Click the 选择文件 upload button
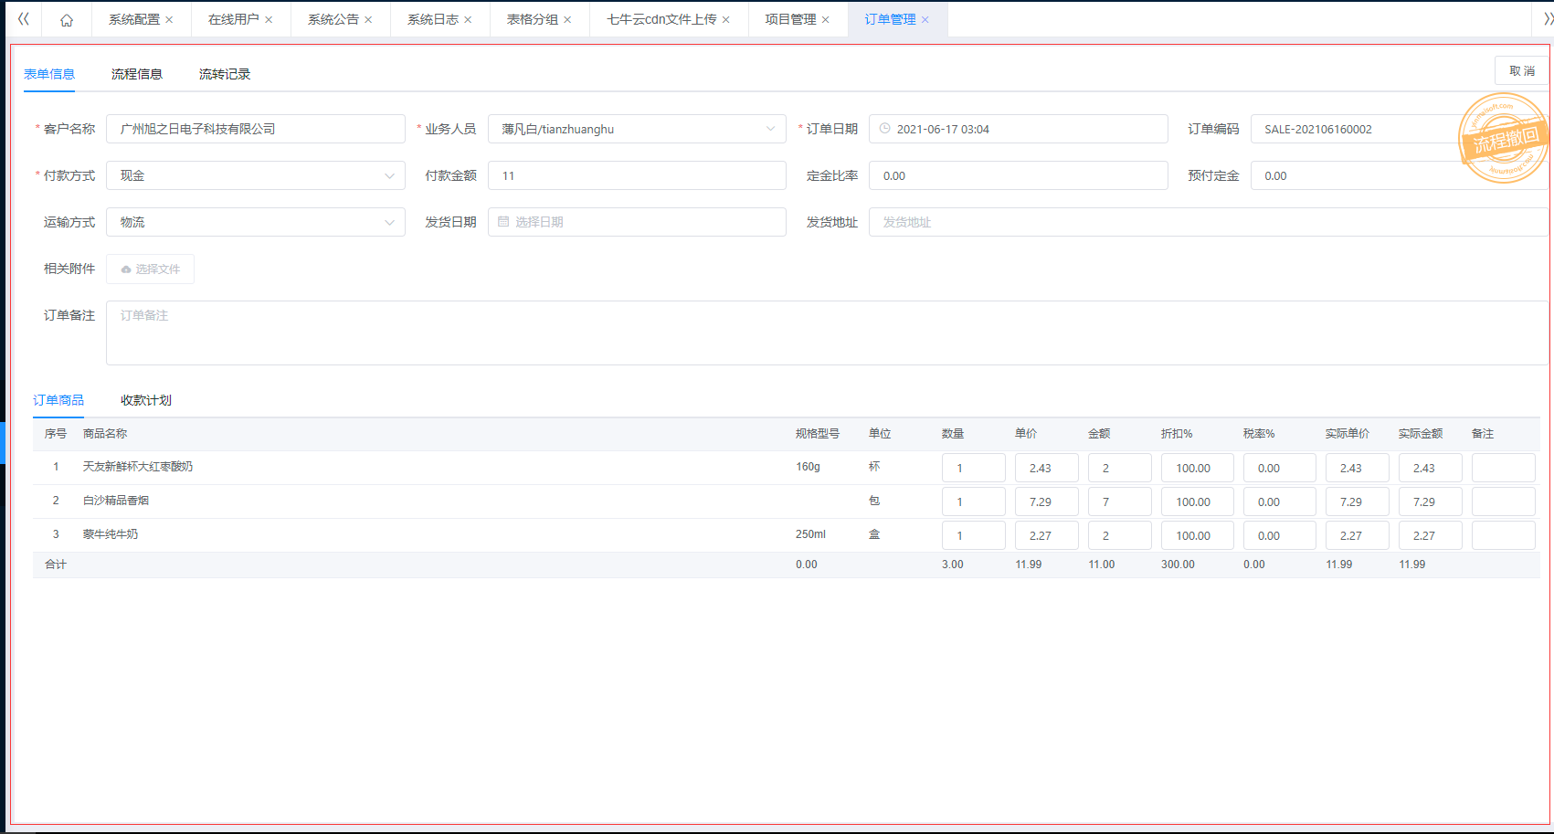Screen dimensions: 1554x834 click(x=151, y=269)
